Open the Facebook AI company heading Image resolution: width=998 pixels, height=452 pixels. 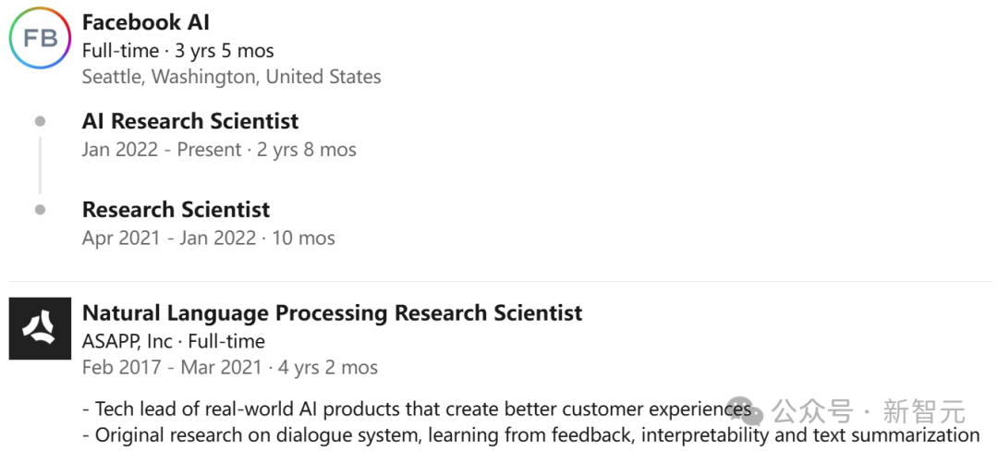point(146,22)
